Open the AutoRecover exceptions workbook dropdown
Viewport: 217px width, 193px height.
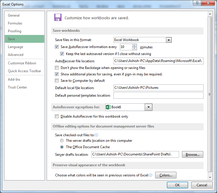[148, 107]
